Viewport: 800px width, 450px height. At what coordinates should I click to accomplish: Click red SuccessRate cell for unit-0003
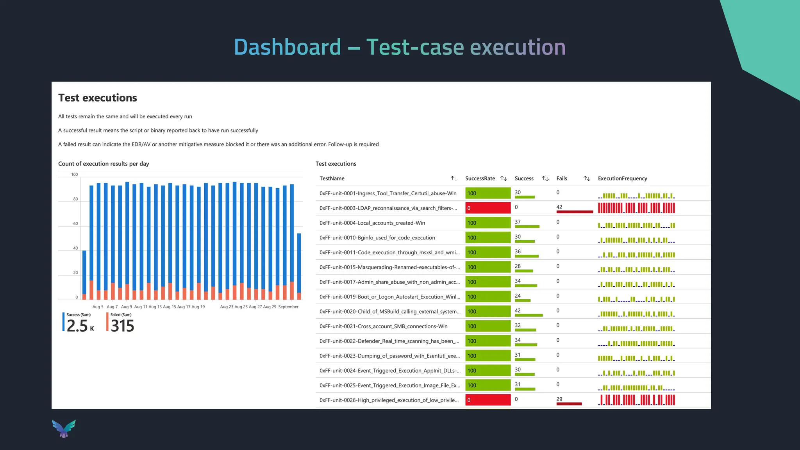click(x=487, y=208)
